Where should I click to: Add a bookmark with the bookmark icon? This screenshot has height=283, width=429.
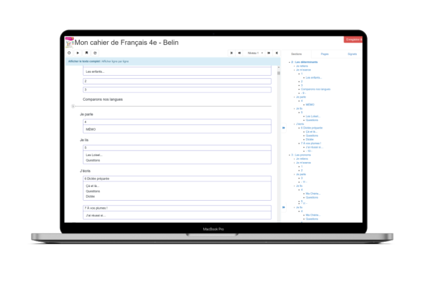tap(86, 53)
